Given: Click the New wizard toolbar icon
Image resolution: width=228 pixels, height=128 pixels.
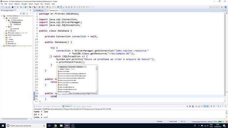Looking at the screenshot, I should 2,7.
